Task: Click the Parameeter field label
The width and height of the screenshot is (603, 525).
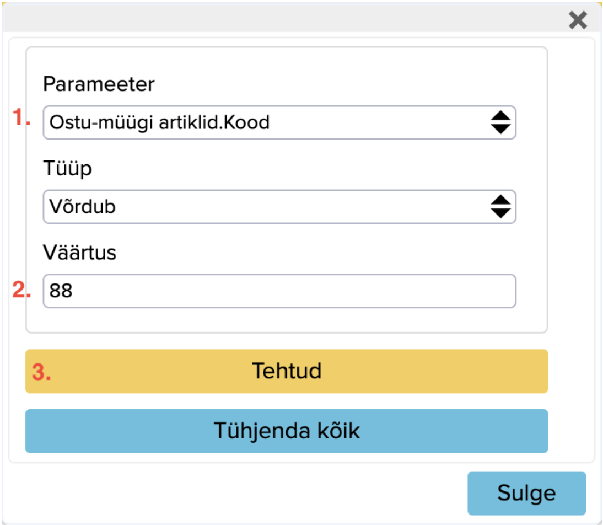Action: click(99, 84)
